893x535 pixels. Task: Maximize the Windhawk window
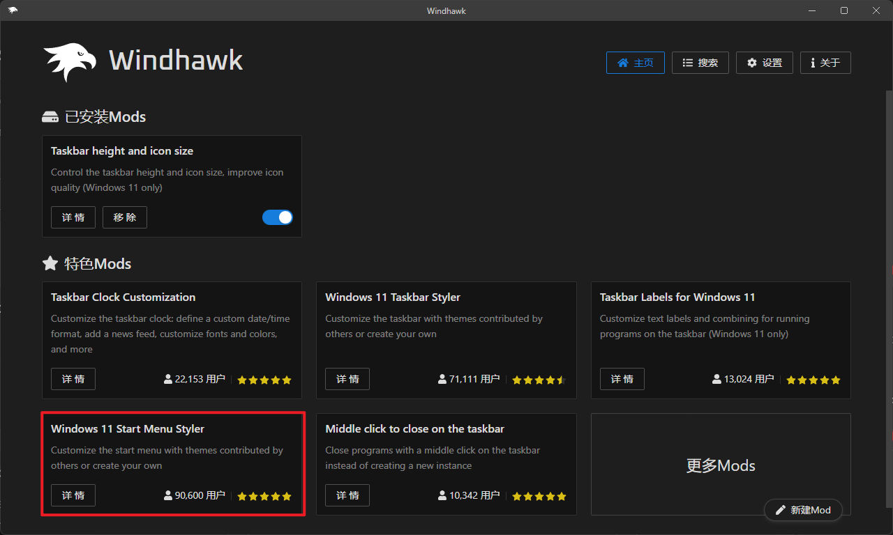[x=844, y=10]
